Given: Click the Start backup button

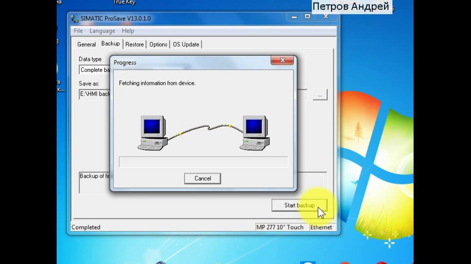Looking at the screenshot, I should tap(299, 205).
